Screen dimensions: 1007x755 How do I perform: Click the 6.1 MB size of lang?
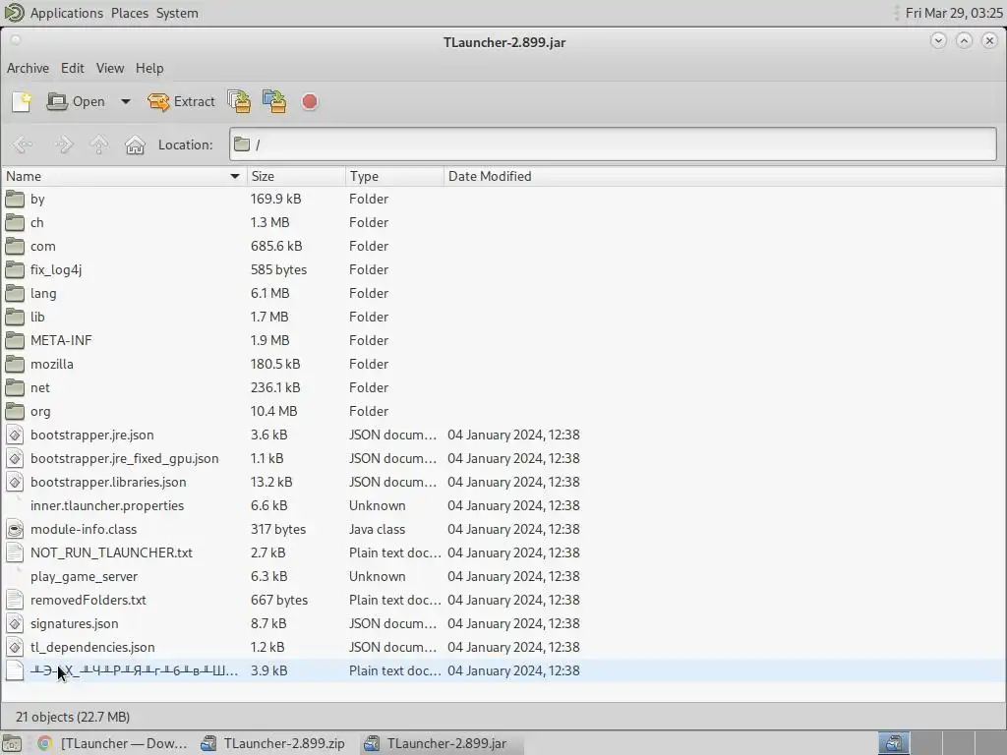pos(269,293)
